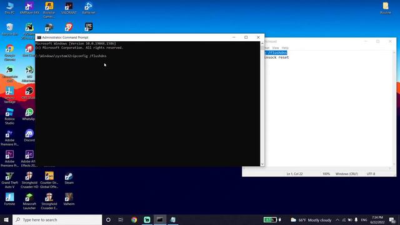The width and height of the screenshot is (400, 225).
Task: Open the Battle.net desktop shortcut
Action: [89, 7]
